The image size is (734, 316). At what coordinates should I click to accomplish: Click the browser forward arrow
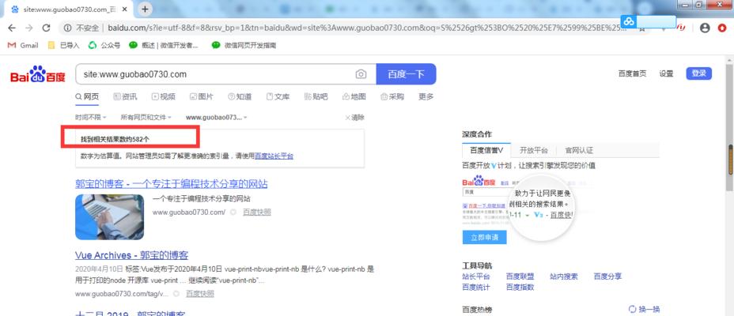tap(29, 28)
